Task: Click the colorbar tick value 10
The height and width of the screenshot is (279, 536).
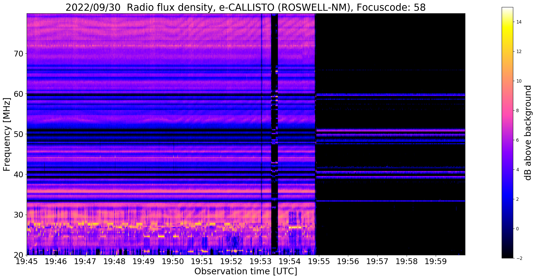Action: [x=518, y=81]
